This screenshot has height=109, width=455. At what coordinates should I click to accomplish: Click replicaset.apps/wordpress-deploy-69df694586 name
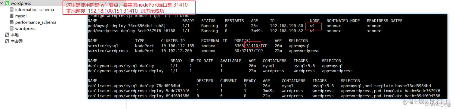click(x=138, y=96)
